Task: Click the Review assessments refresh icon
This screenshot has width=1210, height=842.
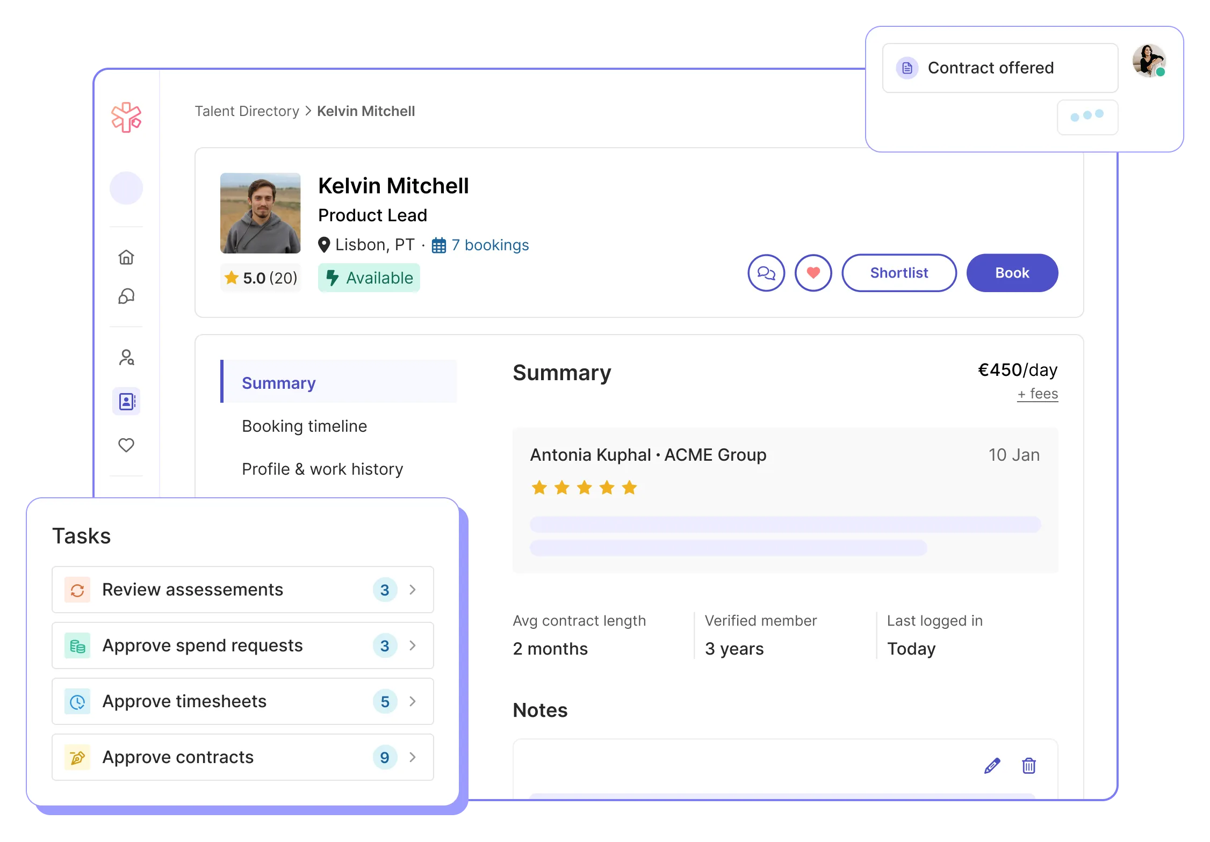Action: click(x=77, y=590)
